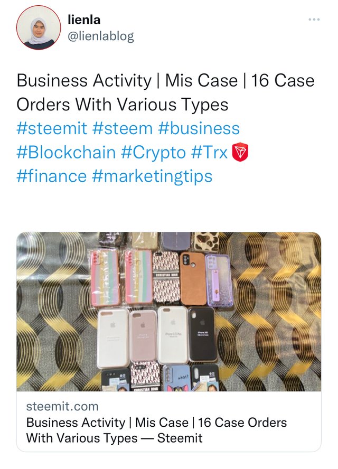Open the #Trx hashtag
Image resolution: width=338 pixels, height=469 pixels.
click(209, 152)
